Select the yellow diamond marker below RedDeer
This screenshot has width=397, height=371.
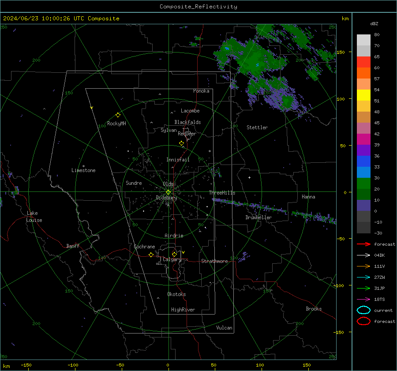pyautogui.click(x=182, y=143)
